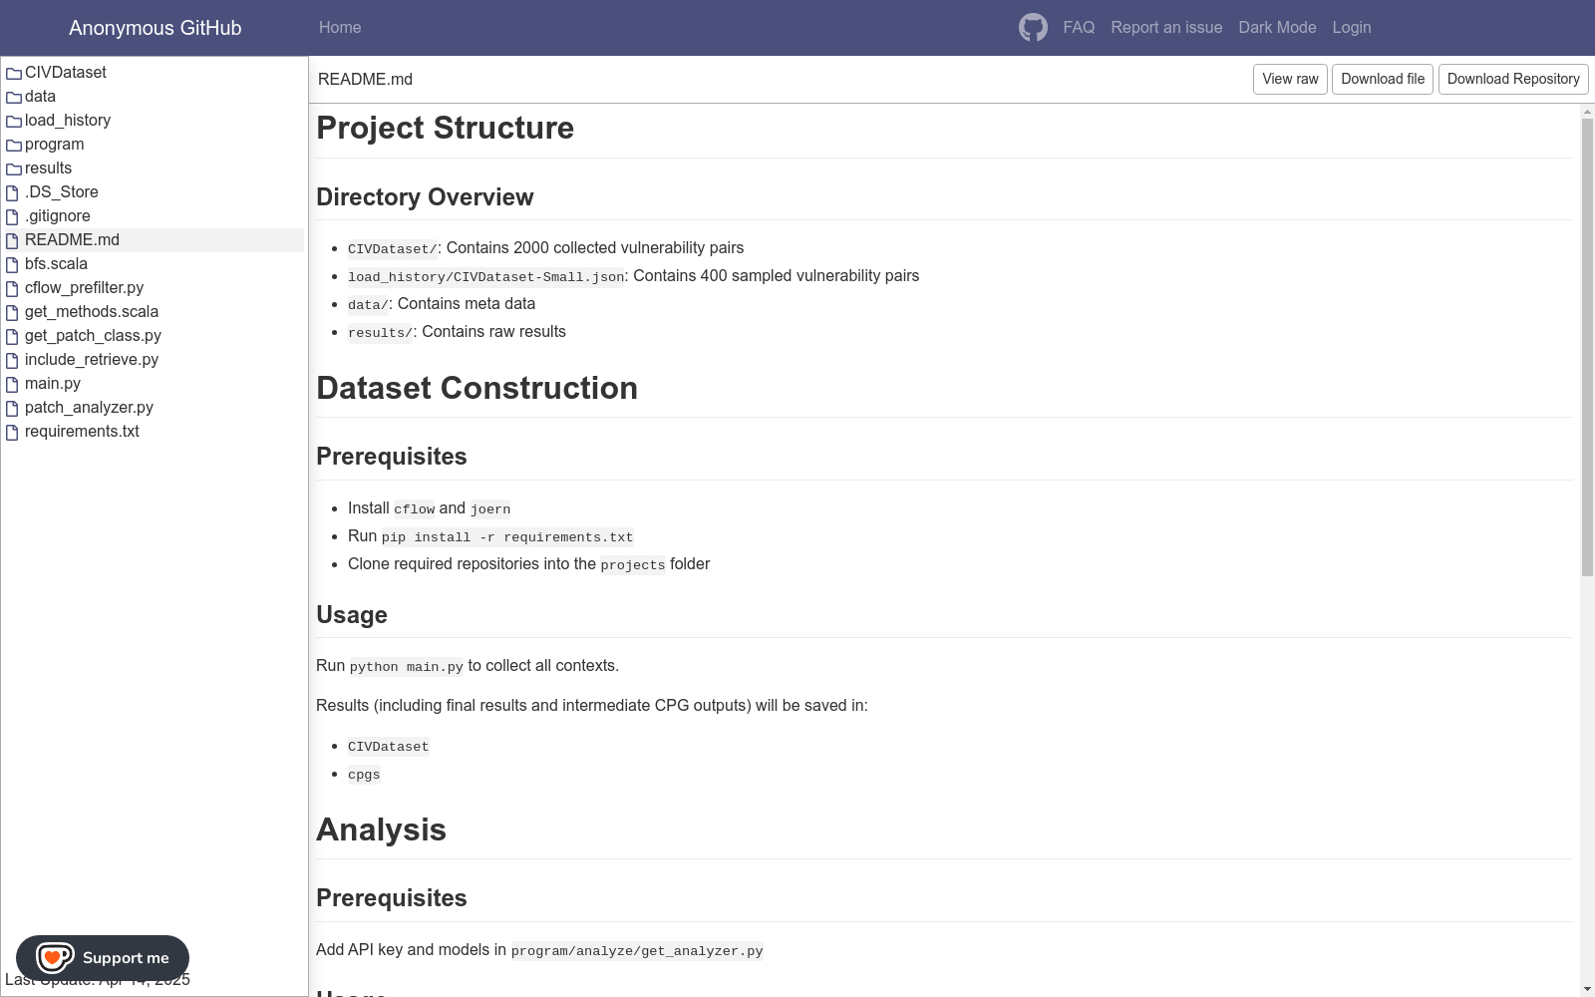Click the CIVDataset folder icon
1595x997 pixels.
coord(14,73)
